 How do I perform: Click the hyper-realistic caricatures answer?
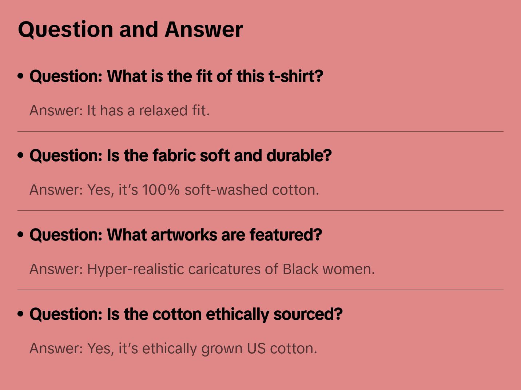pos(202,269)
